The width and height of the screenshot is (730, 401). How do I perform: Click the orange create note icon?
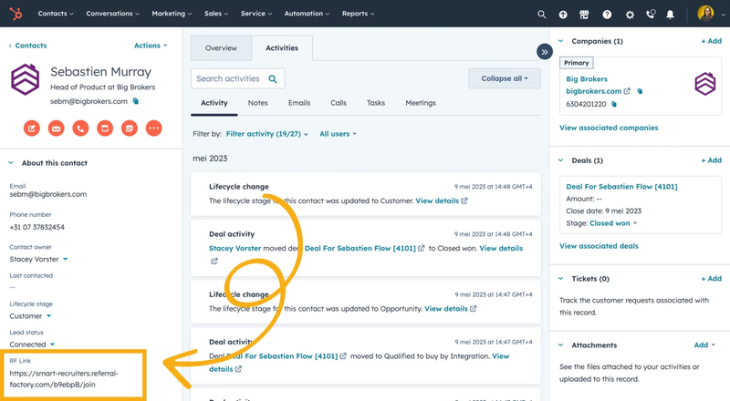tap(32, 129)
